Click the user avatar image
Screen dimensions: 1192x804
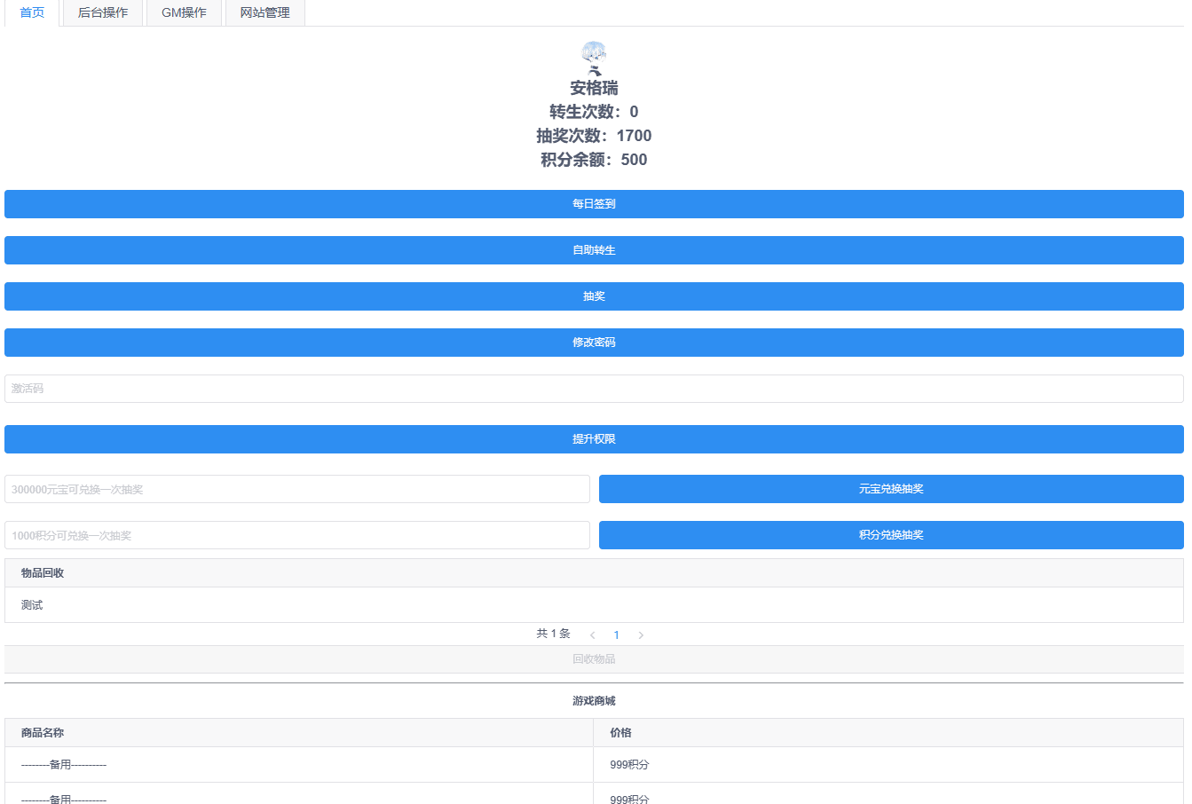(x=593, y=58)
